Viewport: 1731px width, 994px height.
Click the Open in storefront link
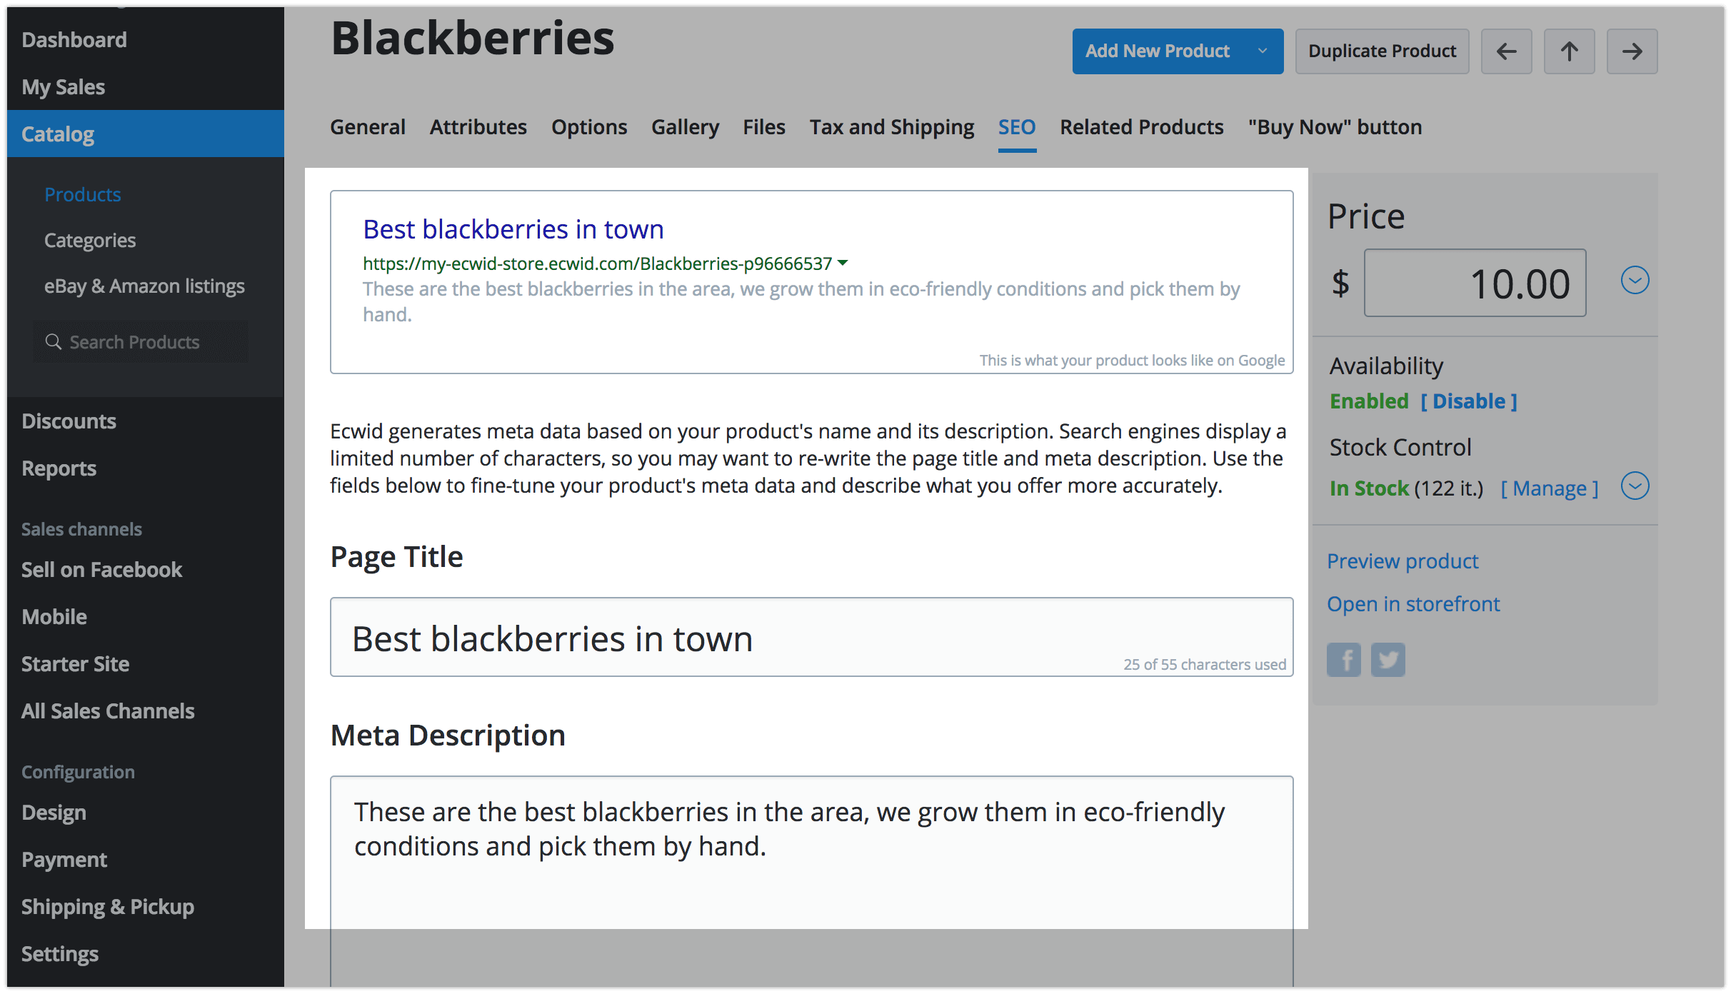tap(1413, 604)
